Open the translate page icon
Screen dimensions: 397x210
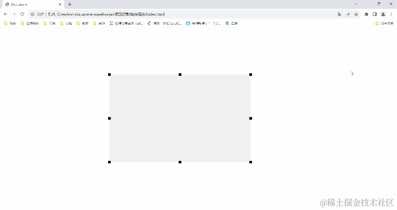pos(340,14)
